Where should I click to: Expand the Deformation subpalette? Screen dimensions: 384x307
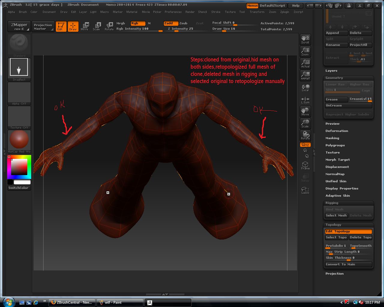click(x=337, y=131)
